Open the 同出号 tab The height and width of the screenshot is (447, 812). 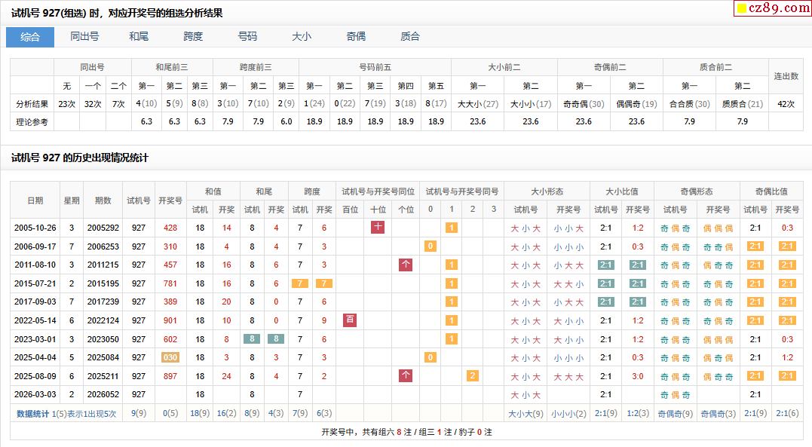pyautogui.click(x=84, y=37)
